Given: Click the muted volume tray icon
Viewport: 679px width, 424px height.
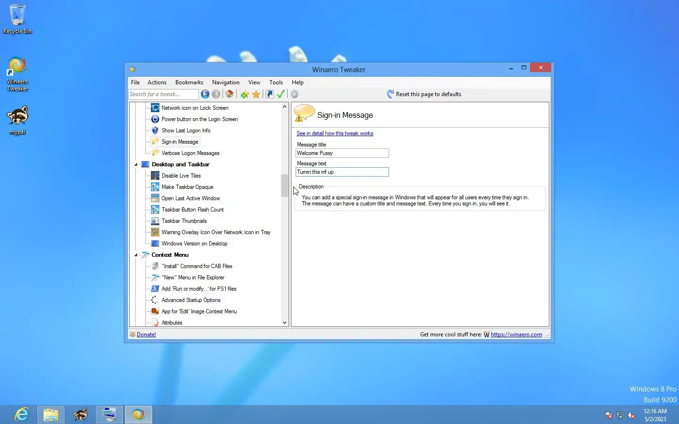Looking at the screenshot, I should (631, 415).
